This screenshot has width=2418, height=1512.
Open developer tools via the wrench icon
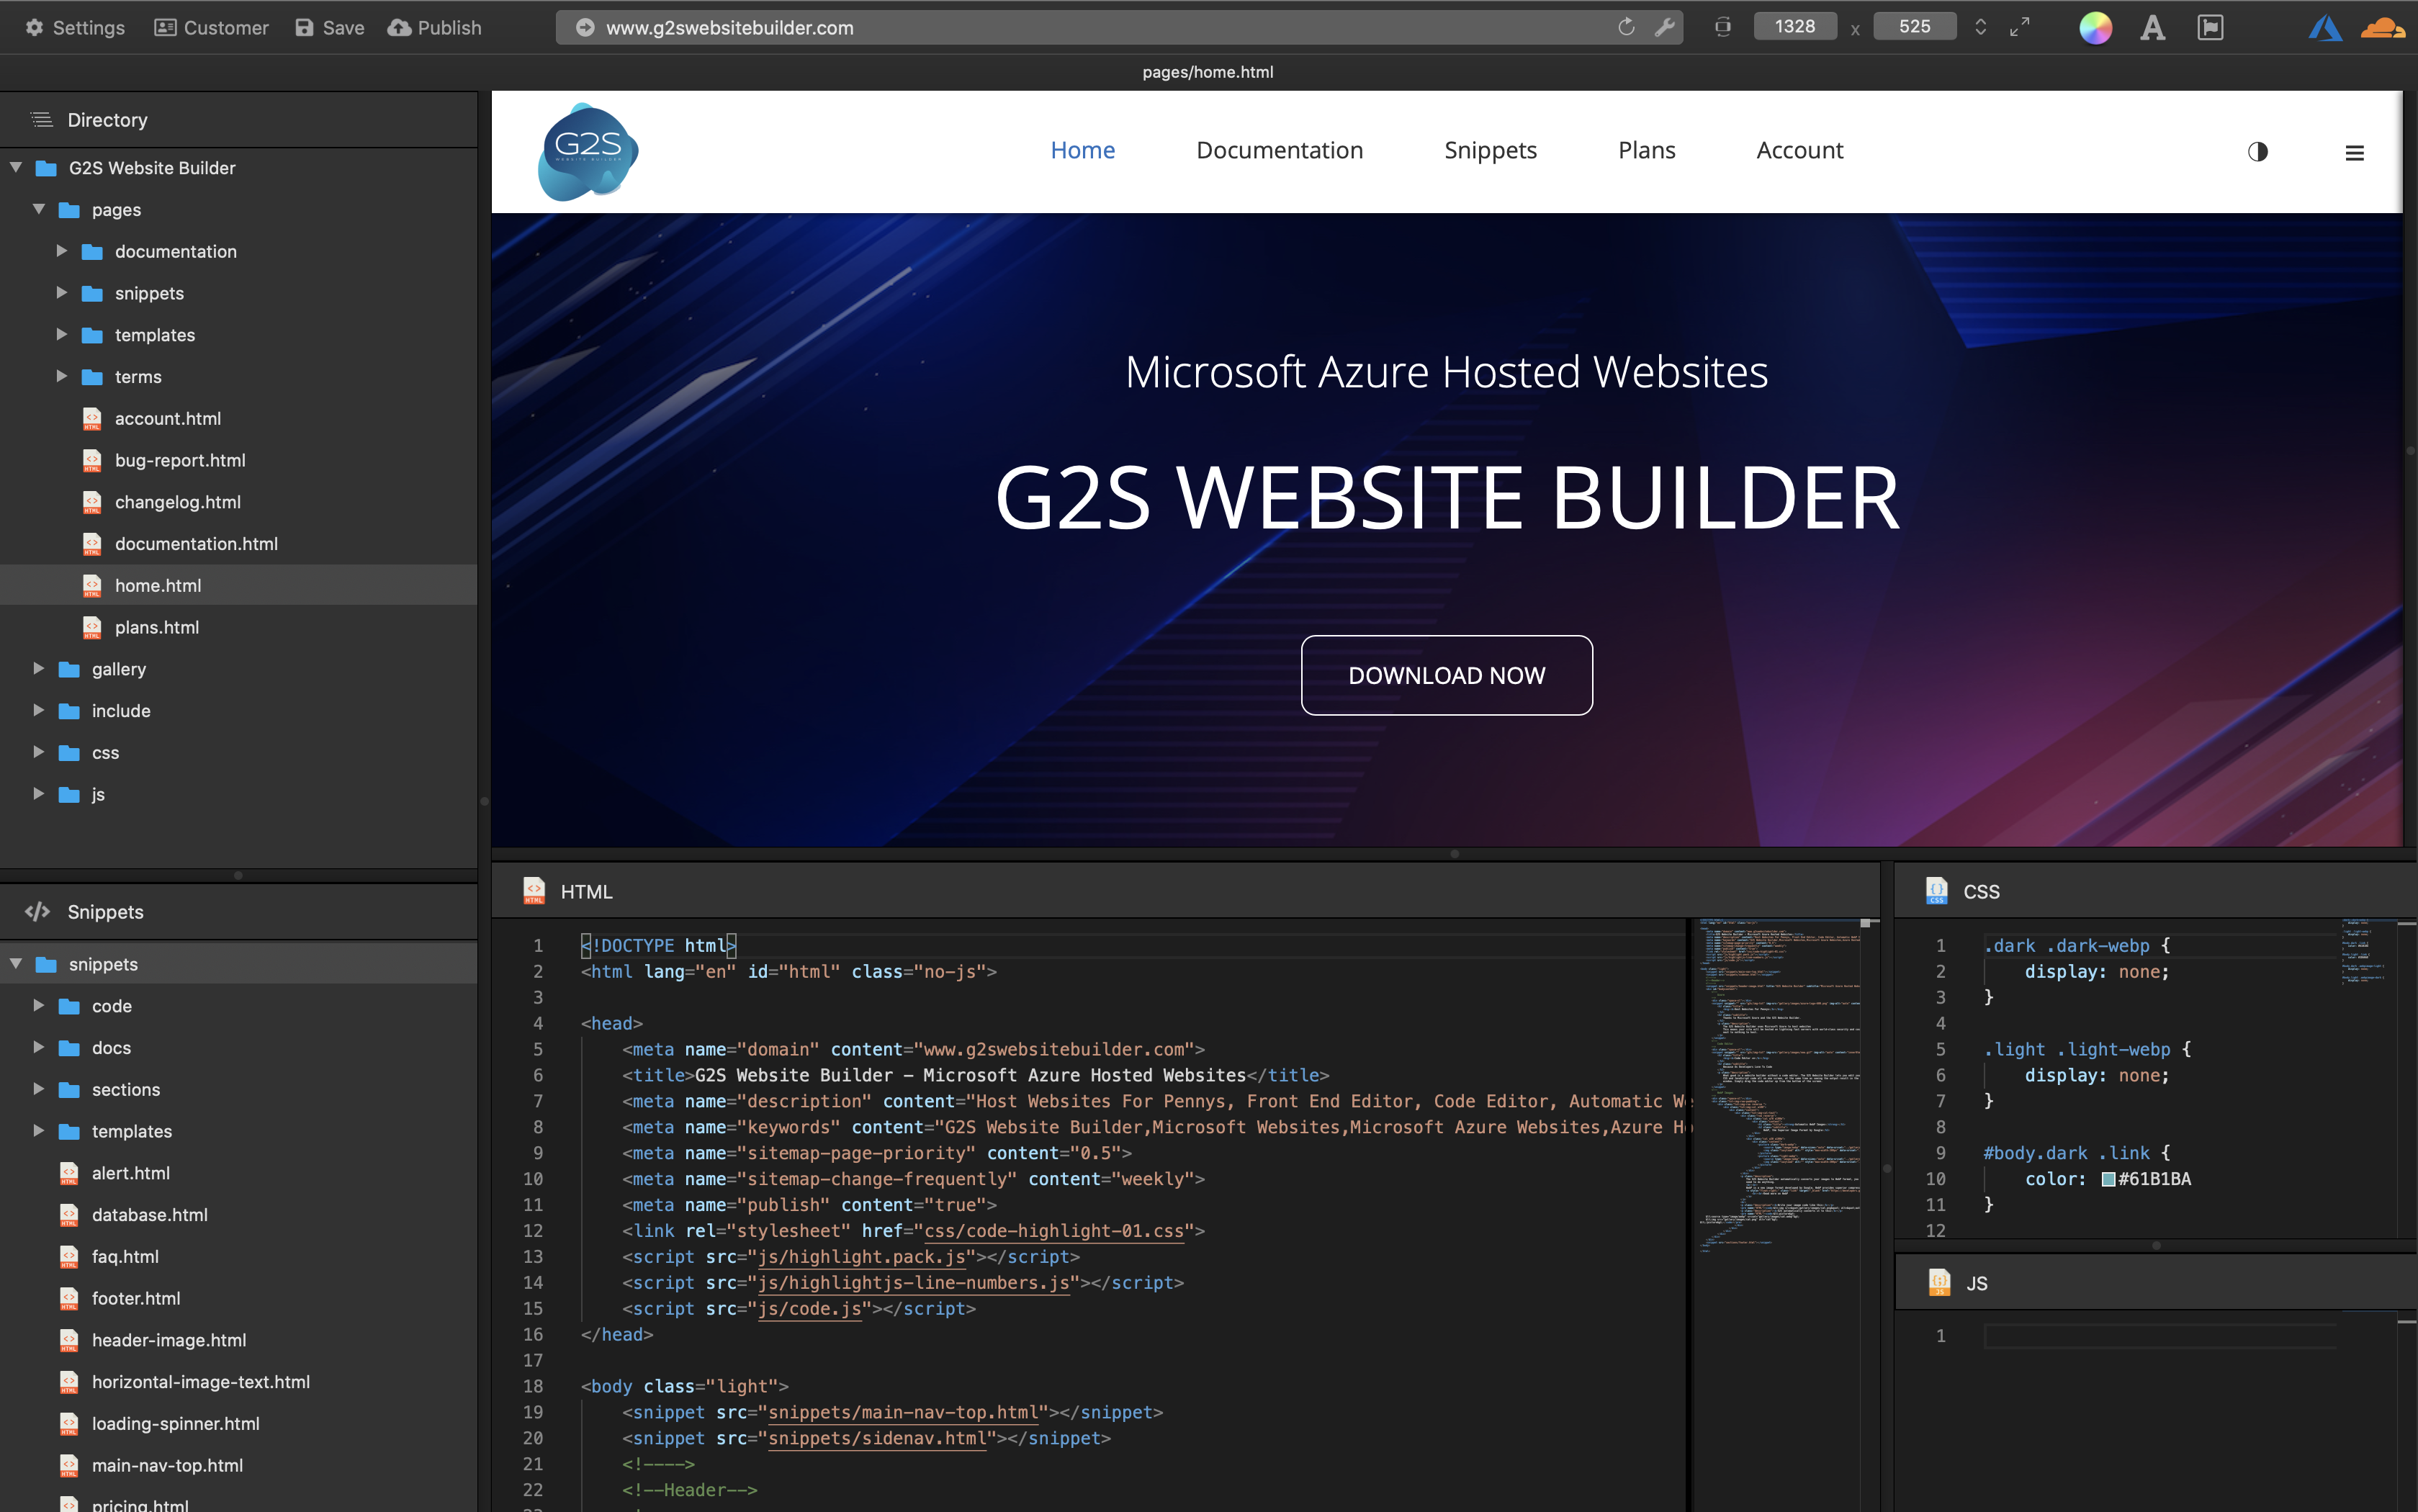(1664, 27)
